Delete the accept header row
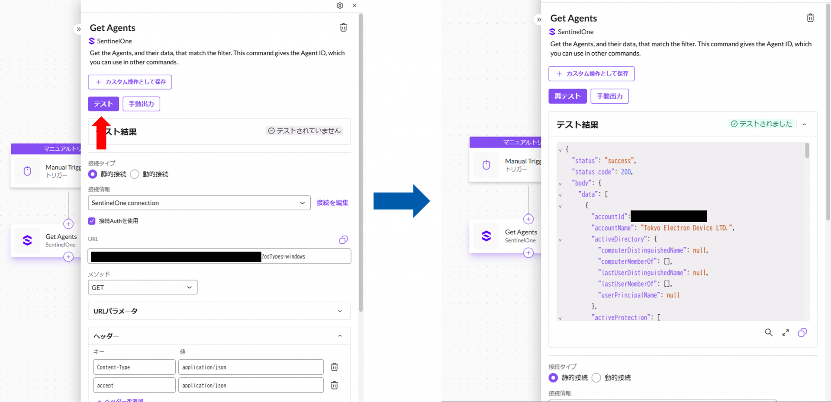Screen dimensions: 831x402 pyautogui.click(x=334, y=385)
